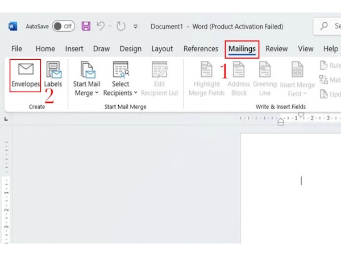341x256 pixels.
Task: Open Customize Quick Access Toolbar dropdown
Action: point(135,26)
